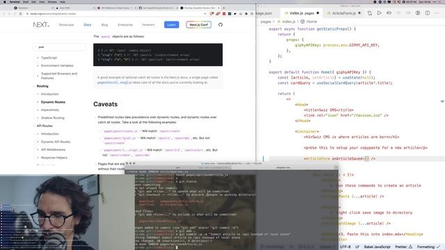Click Showcase in Next.js navigation

pos(66,25)
